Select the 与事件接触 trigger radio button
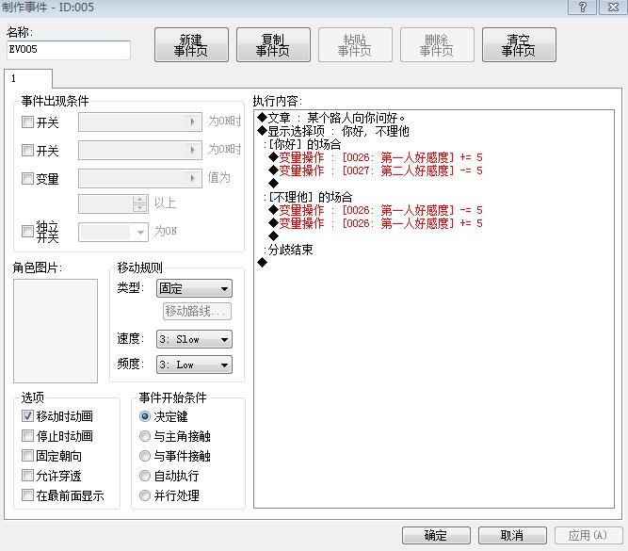This screenshot has width=628, height=551. 145,456
